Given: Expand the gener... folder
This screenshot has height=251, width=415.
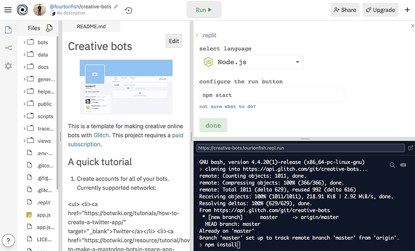Looking at the screenshot, I should [24, 79].
